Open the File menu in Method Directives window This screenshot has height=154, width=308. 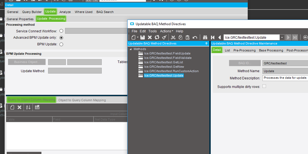point(134,31)
